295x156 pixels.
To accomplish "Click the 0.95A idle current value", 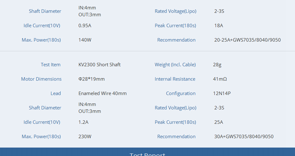I will 85,26.
